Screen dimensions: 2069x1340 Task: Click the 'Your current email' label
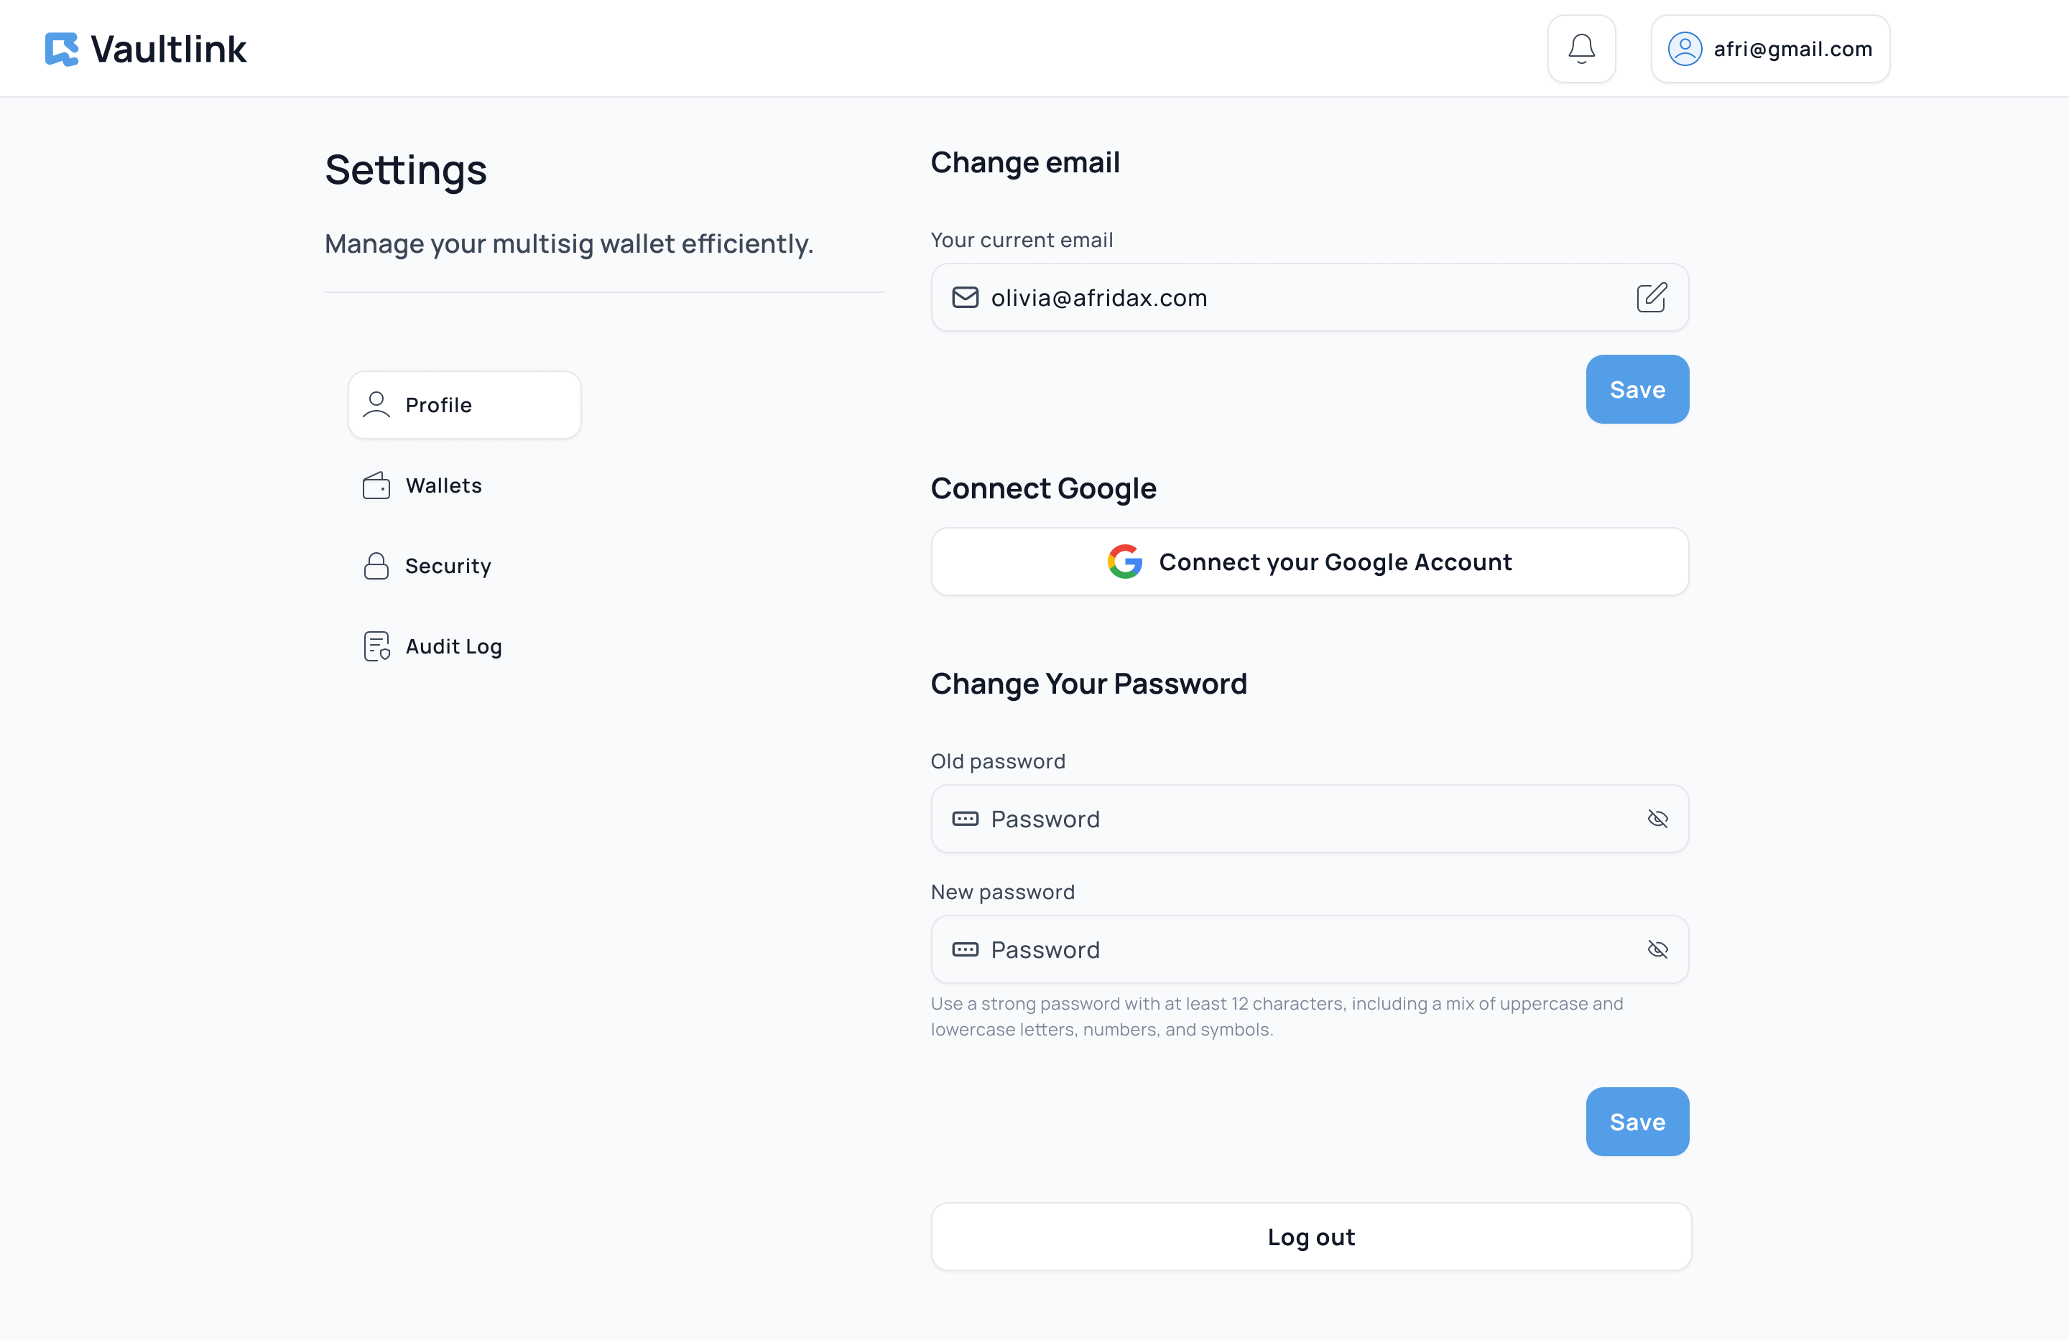(x=1022, y=240)
